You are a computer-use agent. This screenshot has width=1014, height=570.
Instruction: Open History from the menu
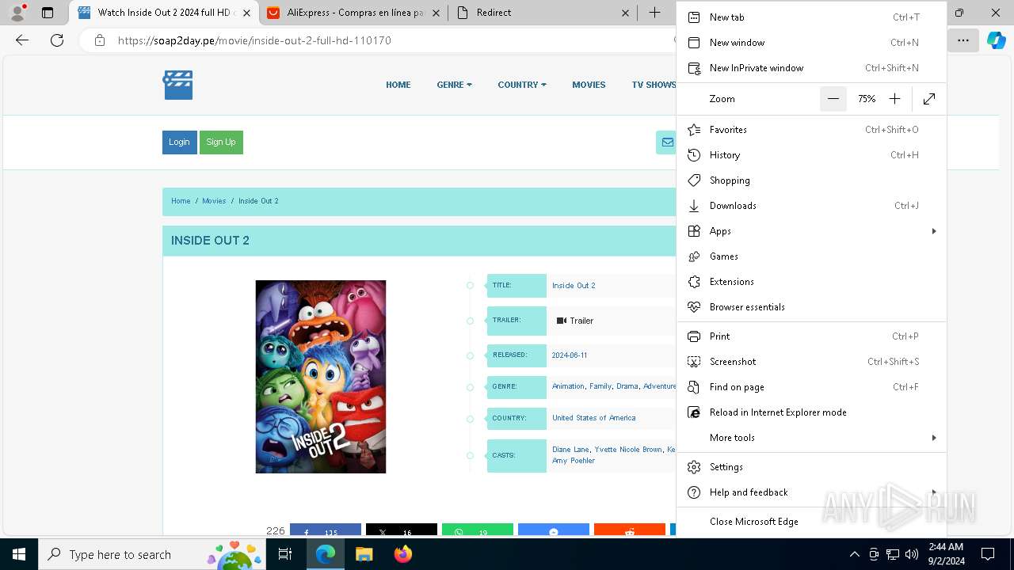pos(811,155)
